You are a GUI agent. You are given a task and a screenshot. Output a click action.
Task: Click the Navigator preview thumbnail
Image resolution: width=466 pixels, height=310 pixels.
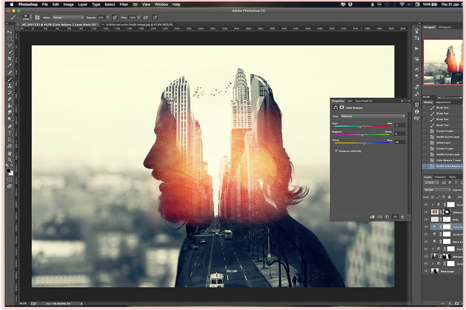443,62
